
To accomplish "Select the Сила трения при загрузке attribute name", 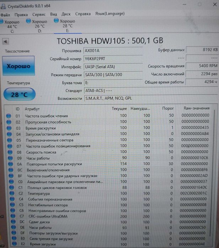I will coord(51,238).
